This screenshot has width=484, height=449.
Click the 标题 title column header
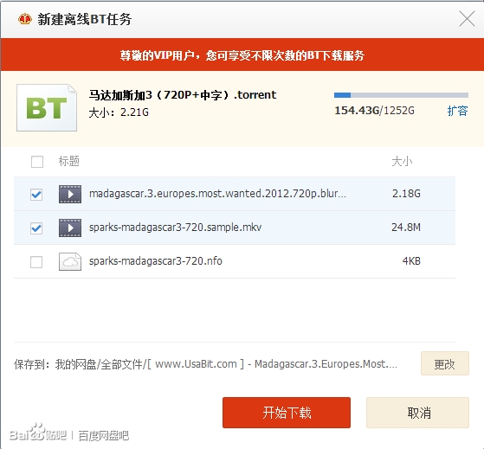tap(69, 161)
